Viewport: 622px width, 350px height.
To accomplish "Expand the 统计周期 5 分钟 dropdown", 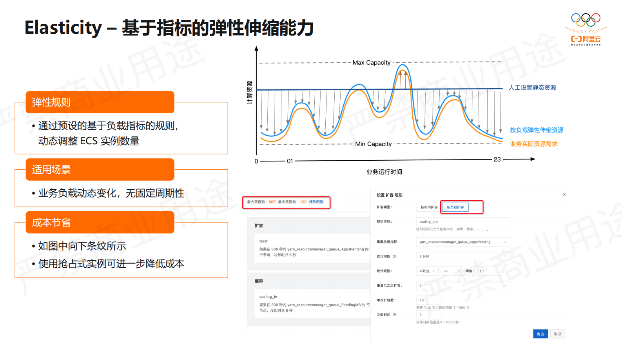I will (462, 257).
